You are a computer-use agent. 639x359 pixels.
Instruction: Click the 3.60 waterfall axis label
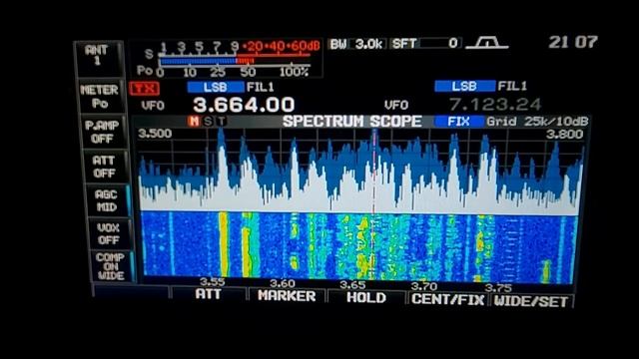click(283, 283)
